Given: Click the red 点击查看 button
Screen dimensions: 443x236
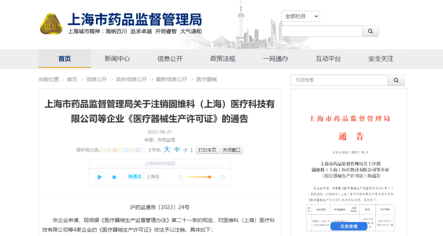Looking at the screenshot, I should click(x=348, y=226).
